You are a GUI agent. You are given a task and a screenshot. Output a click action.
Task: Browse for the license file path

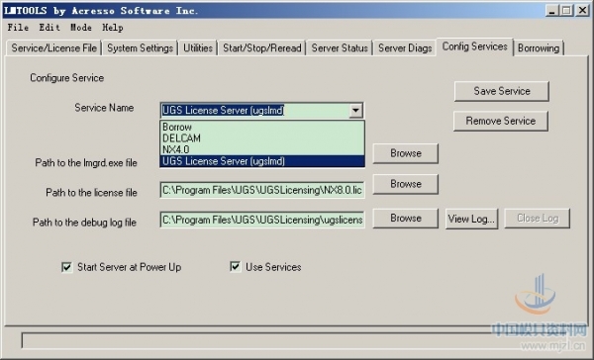point(406,184)
